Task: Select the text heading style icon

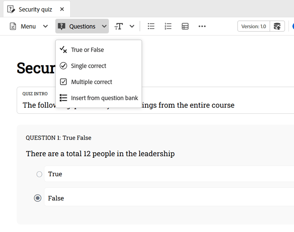Action: point(118,26)
